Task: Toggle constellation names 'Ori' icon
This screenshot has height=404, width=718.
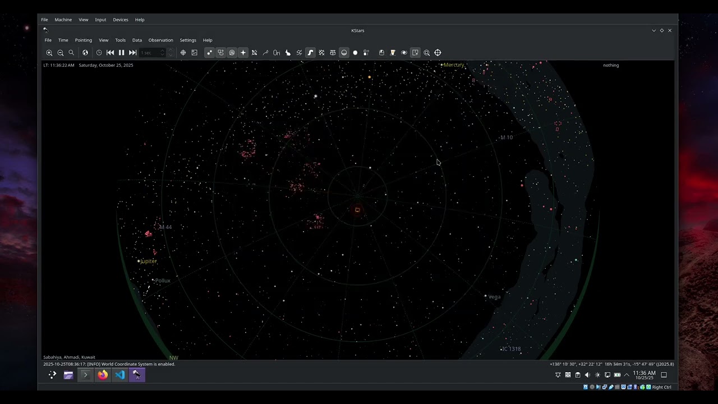Action: pyautogui.click(x=277, y=53)
